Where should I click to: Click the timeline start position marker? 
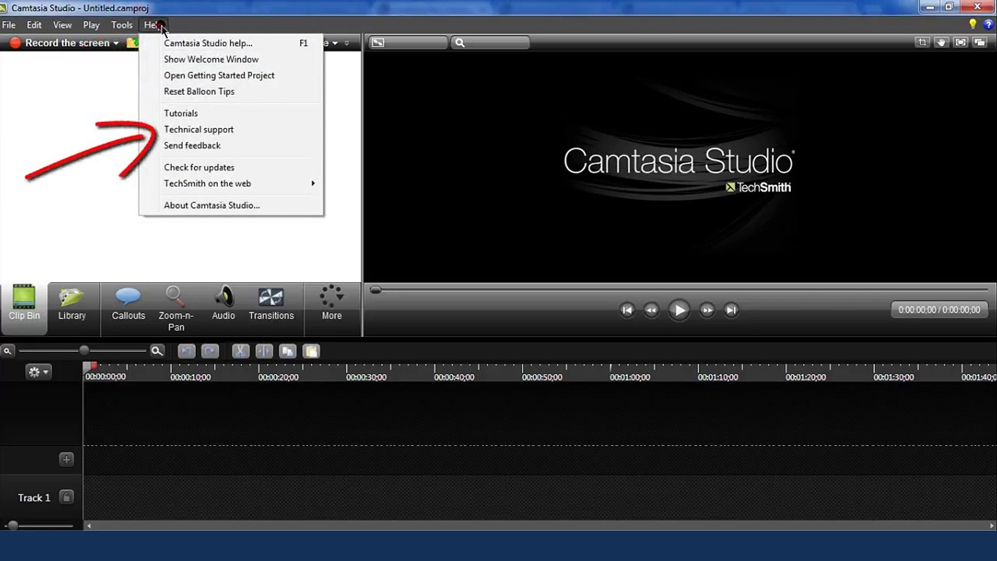tap(89, 365)
